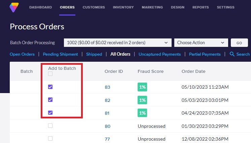The image size is (251, 143).
Task: Click order date 01/30/2023 03:29PM
Action: pos(205,126)
